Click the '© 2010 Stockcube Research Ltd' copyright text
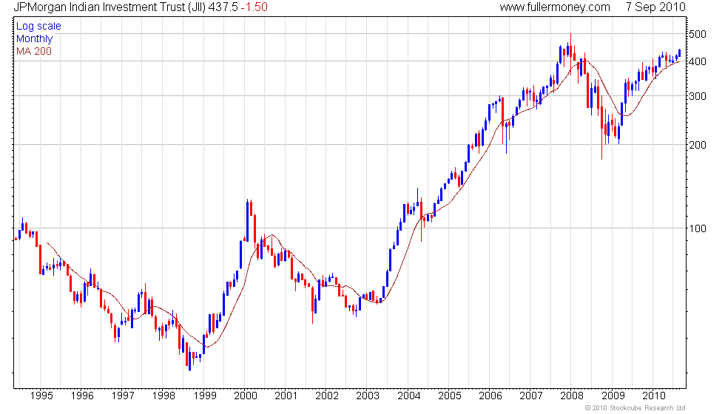The height and width of the screenshot is (414, 725). click(635, 407)
